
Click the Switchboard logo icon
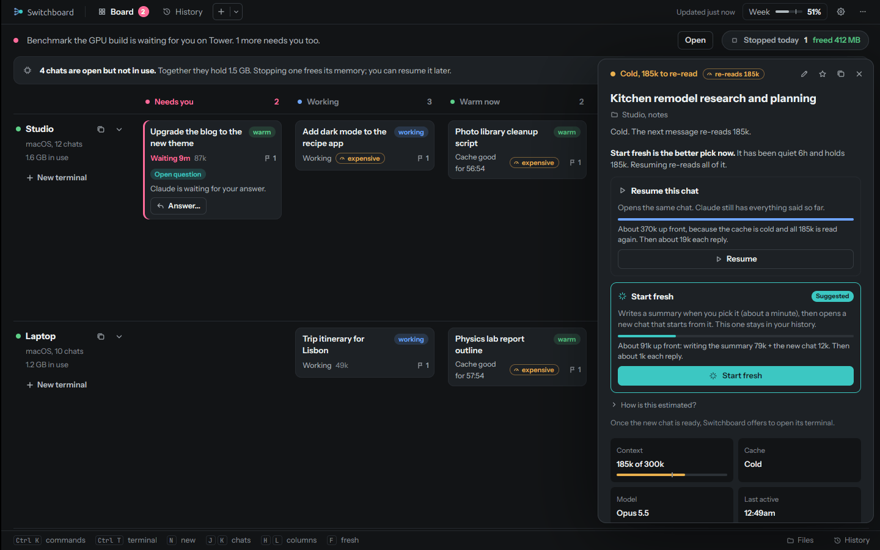click(18, 12)
